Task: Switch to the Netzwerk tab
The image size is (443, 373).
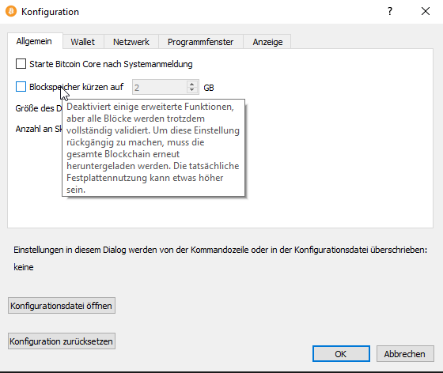Action: point(131,42)
